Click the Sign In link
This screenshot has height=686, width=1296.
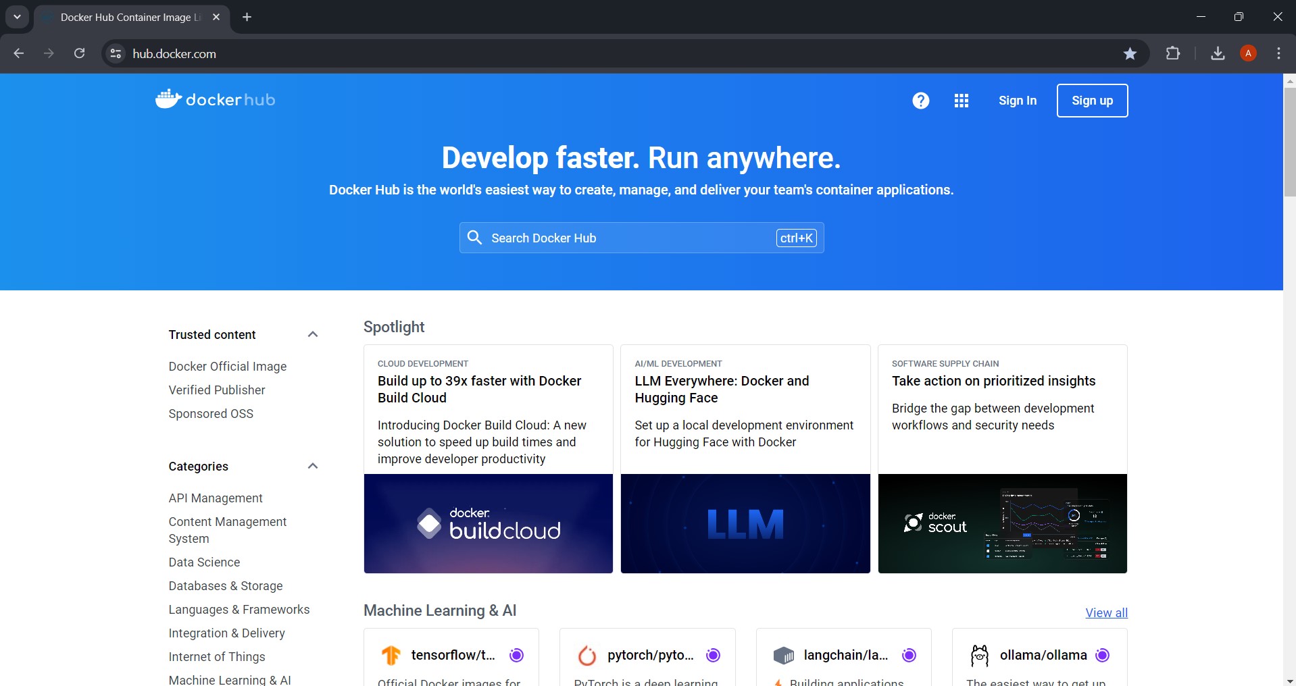(x=1017, y=101)
